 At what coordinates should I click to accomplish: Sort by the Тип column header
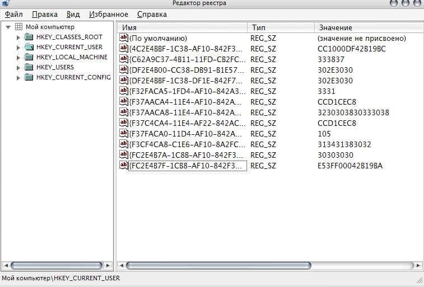[x=281, y=27]
